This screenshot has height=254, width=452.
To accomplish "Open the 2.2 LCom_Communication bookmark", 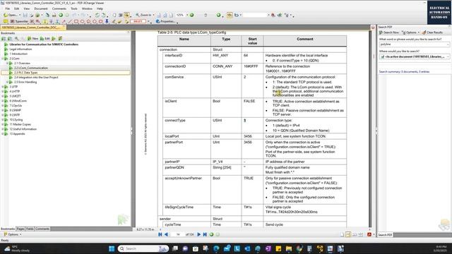I will (x=31, y=68).
